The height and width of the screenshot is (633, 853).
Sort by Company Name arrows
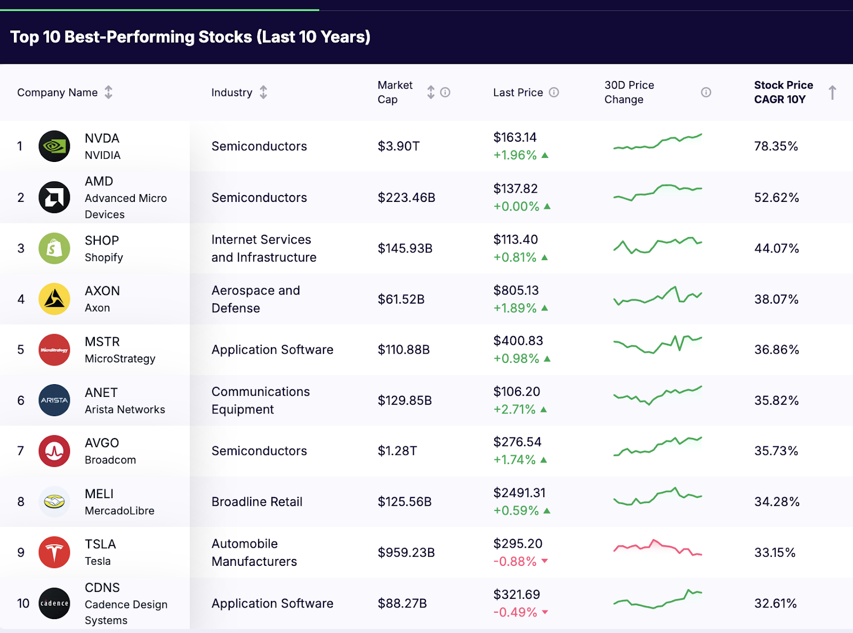pos(108,92)
